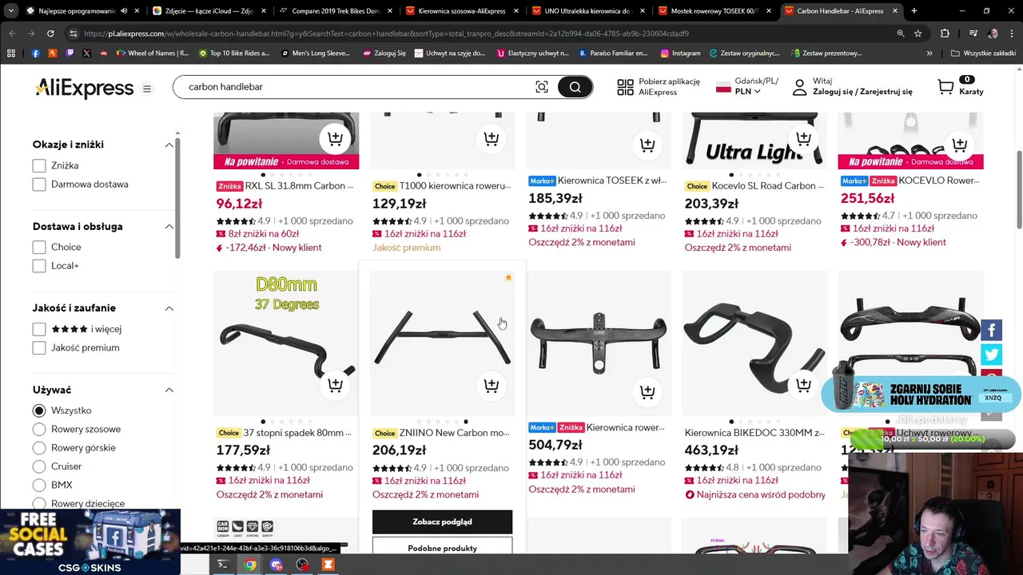Collapse the Jakość i zaufanie section
The image size is (1023, 575).
point(169,308)
